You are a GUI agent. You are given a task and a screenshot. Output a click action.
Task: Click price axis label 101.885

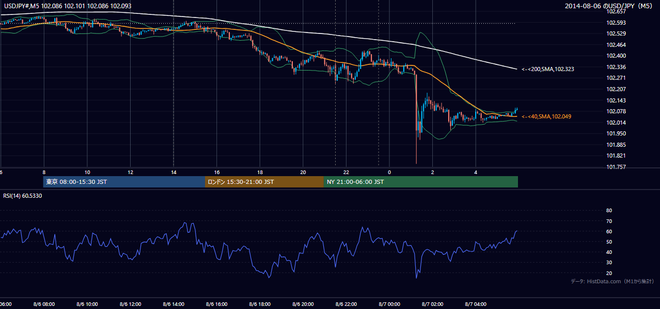point(615,145)
